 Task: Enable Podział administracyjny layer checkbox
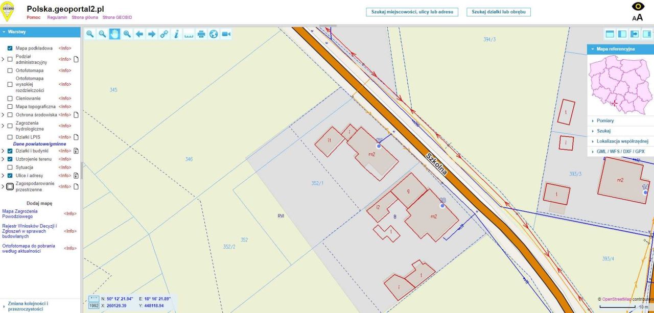pos(10,59)
